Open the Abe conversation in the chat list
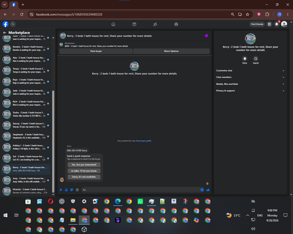Image resolution: width=293 pixels, height=234 pixels. (26, 60)
